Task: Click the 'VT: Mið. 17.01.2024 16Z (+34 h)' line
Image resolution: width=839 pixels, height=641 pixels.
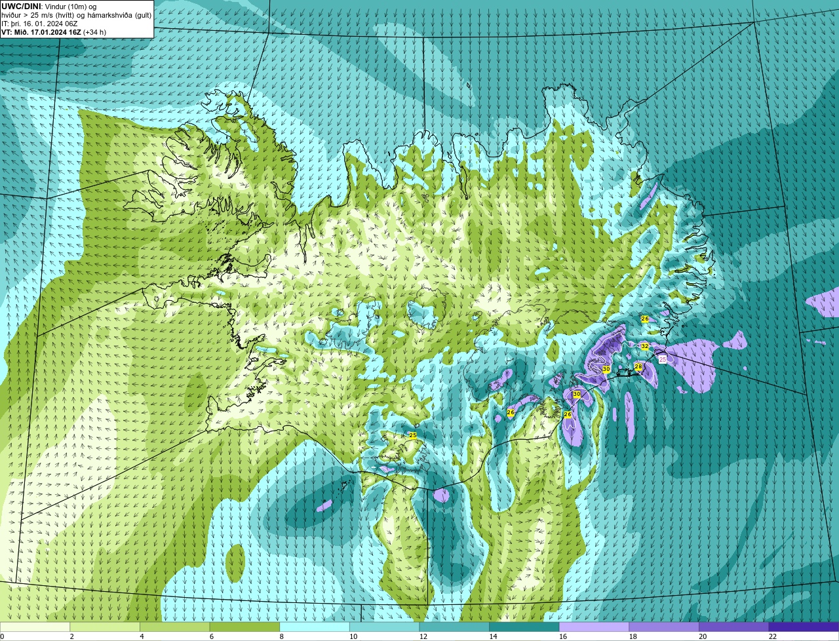Action: (54, 31)
